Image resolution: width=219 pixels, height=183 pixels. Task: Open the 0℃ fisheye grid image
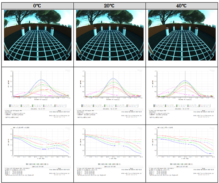37,35
